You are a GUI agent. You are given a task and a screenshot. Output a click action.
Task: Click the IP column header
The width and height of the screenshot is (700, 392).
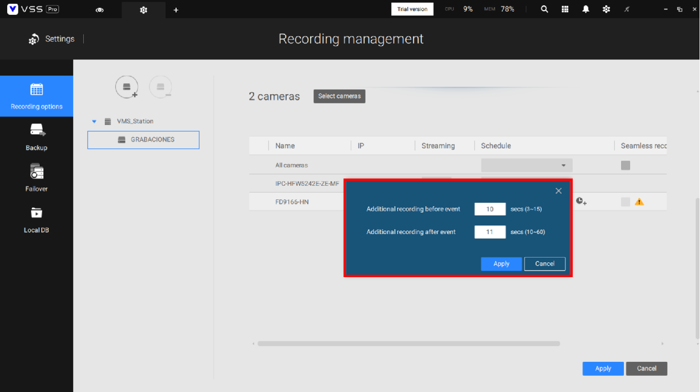pos(361,146)
